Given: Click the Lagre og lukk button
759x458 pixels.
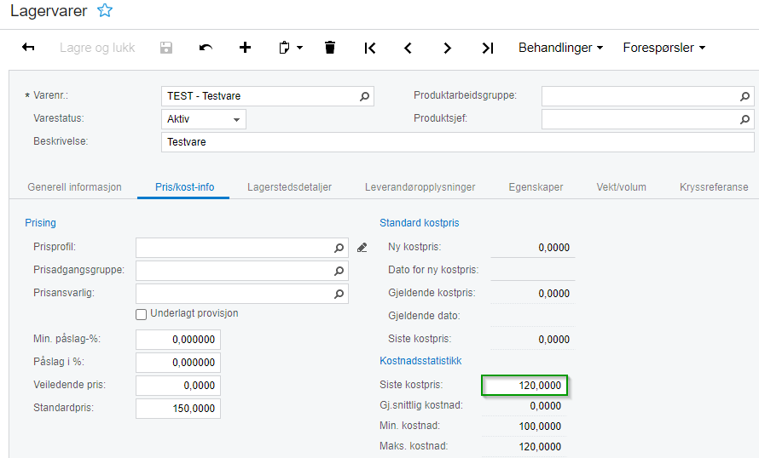Looking at the screenshot, I should 97,48.
